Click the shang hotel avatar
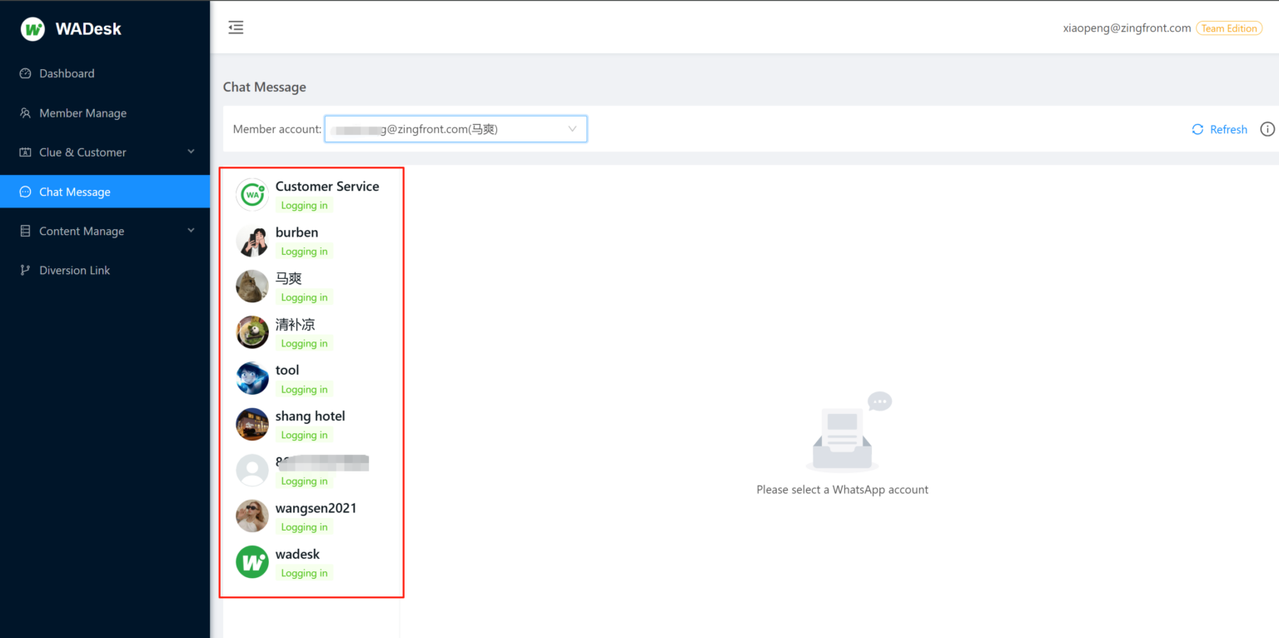 point(251,425)
